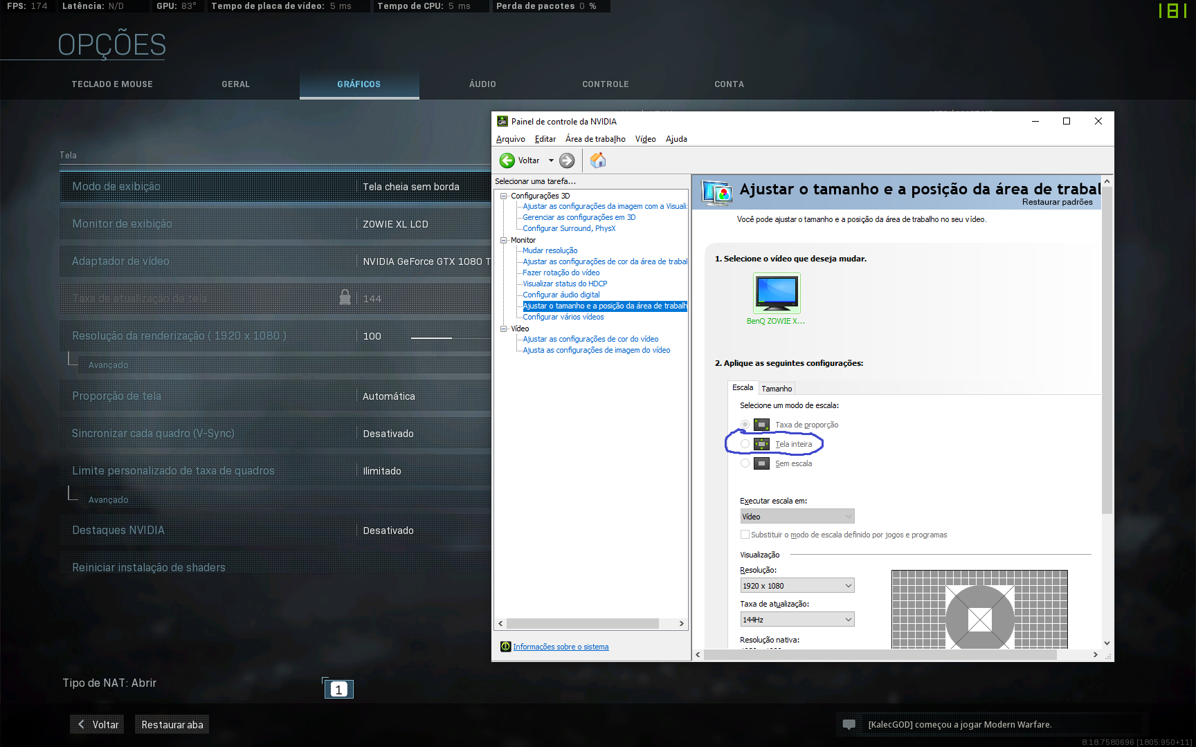This screenshot has height=747, width=1196.
Task: Select Configurar Surround, PhysX tree item
Action: (x=569, y=228)
